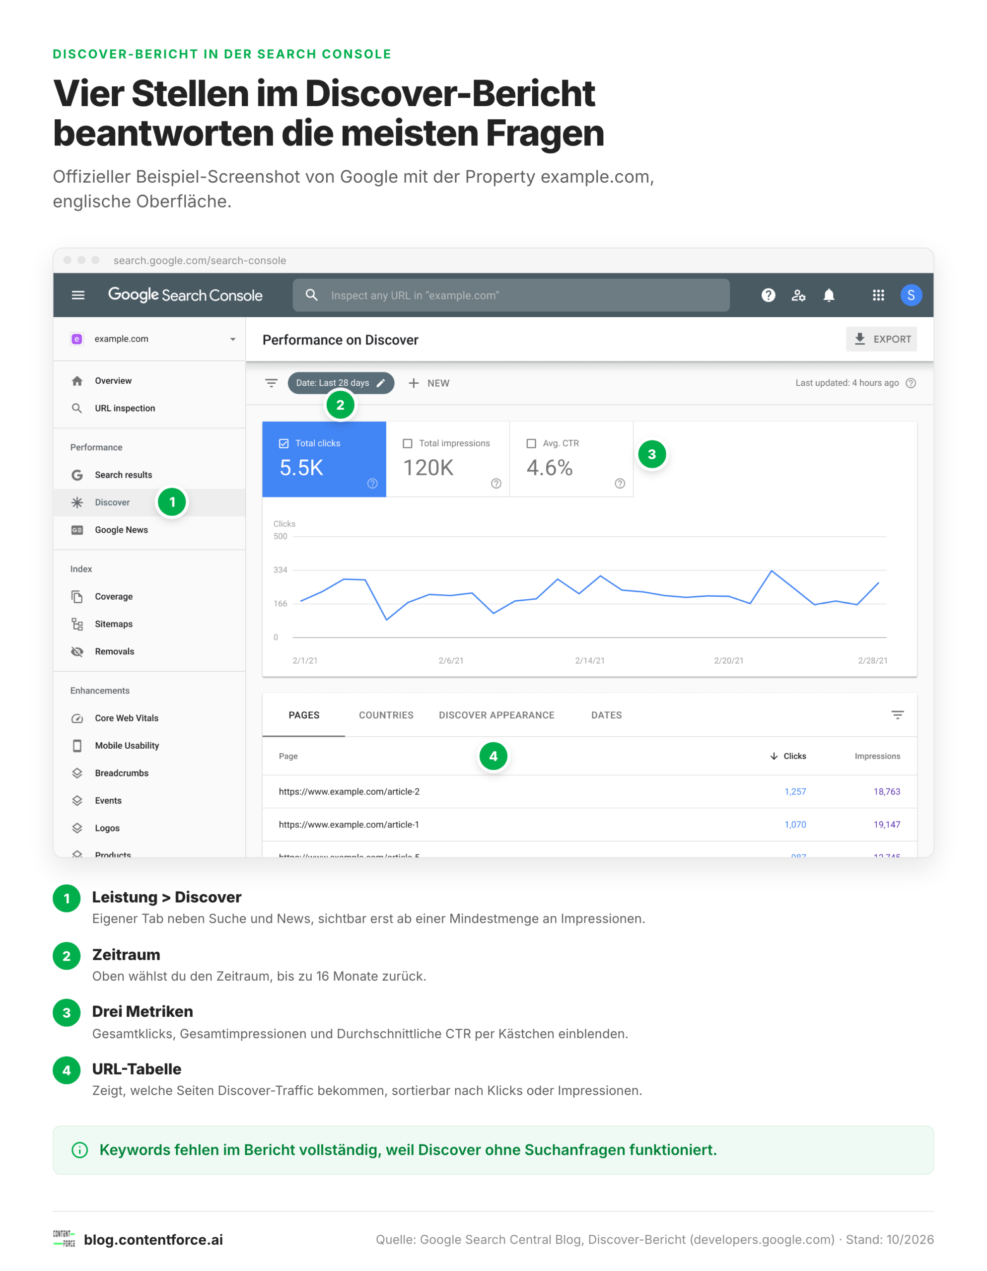Click the EXPORT button

881,339
